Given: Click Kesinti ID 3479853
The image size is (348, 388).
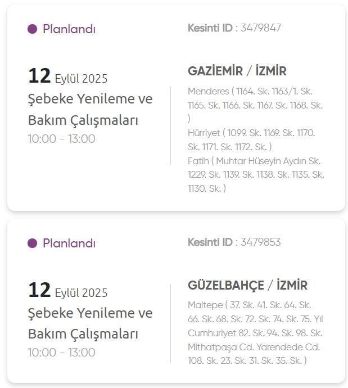Looking at the screenshot, I should click(234, 242).
